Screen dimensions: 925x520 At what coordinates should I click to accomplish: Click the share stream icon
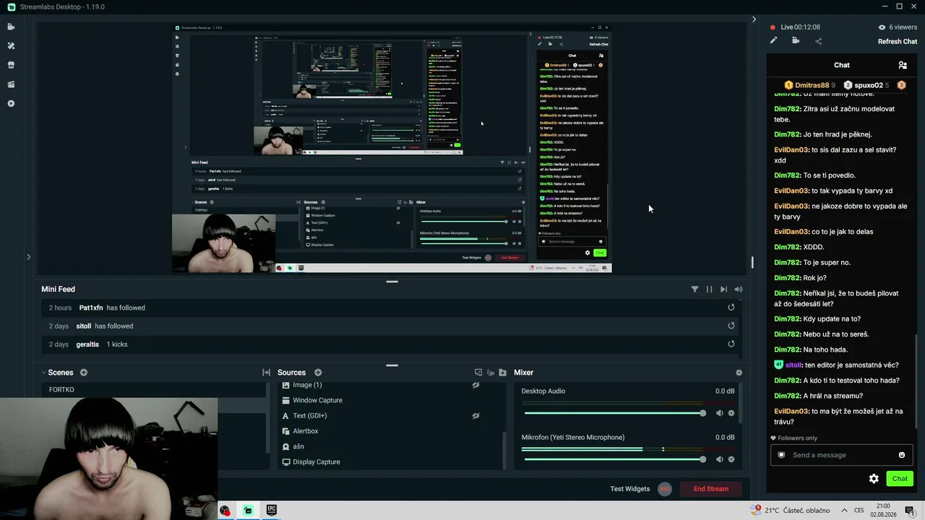pyautogui.click(x=818, y=41)
